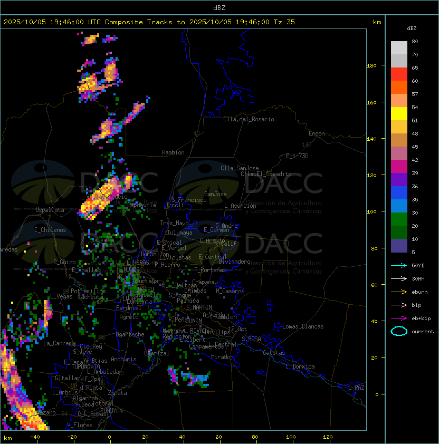
Task: Click the magenta eb+bip arrow in legend
Action: (399, 318)
